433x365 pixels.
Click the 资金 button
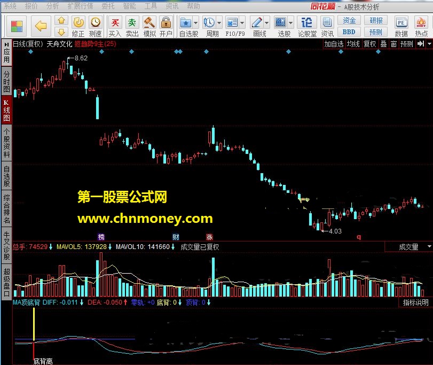pyautogui.click(x=349, y=20)
